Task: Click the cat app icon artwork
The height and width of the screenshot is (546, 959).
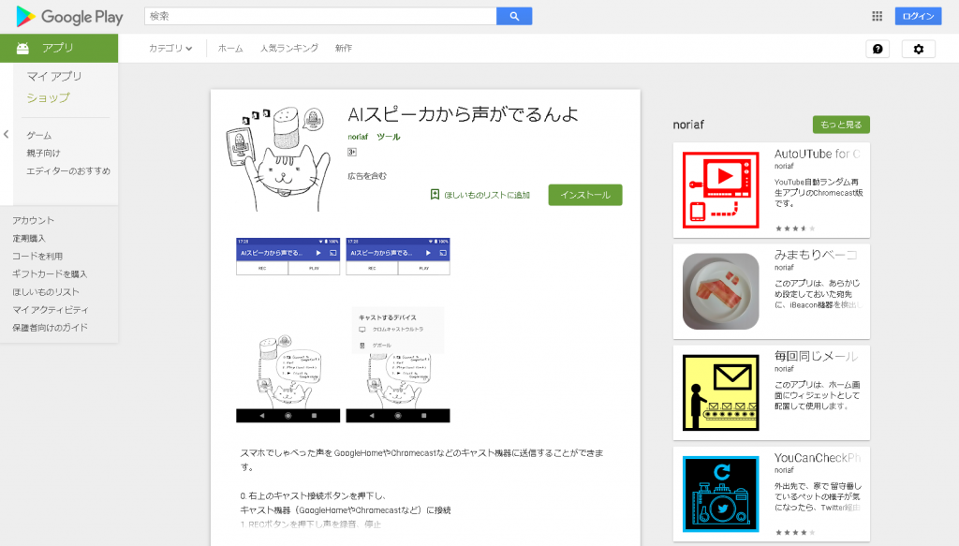Action: point(277,158)
